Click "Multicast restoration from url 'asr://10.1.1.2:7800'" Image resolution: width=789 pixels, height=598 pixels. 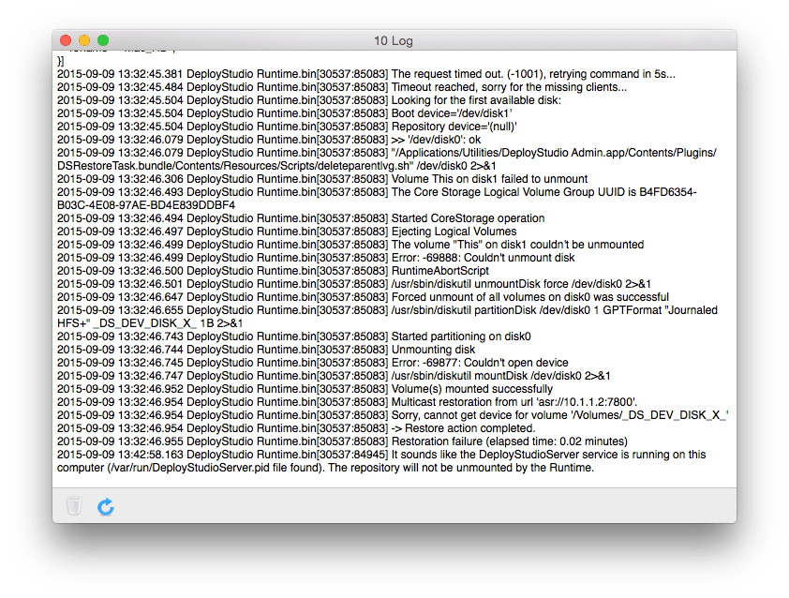coord(514,401)
